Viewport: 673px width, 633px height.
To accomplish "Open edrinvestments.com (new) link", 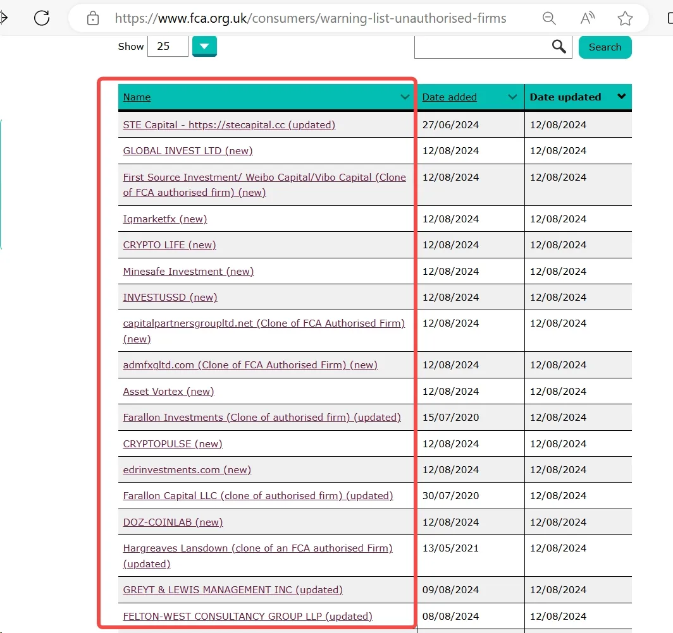I will click(187, 470).
